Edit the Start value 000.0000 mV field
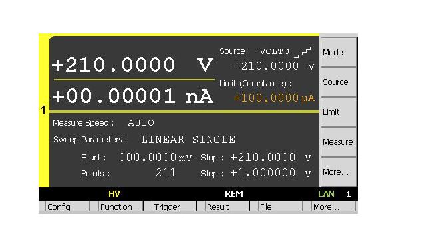The image size is (425, 240). click(x=156, y=157)
